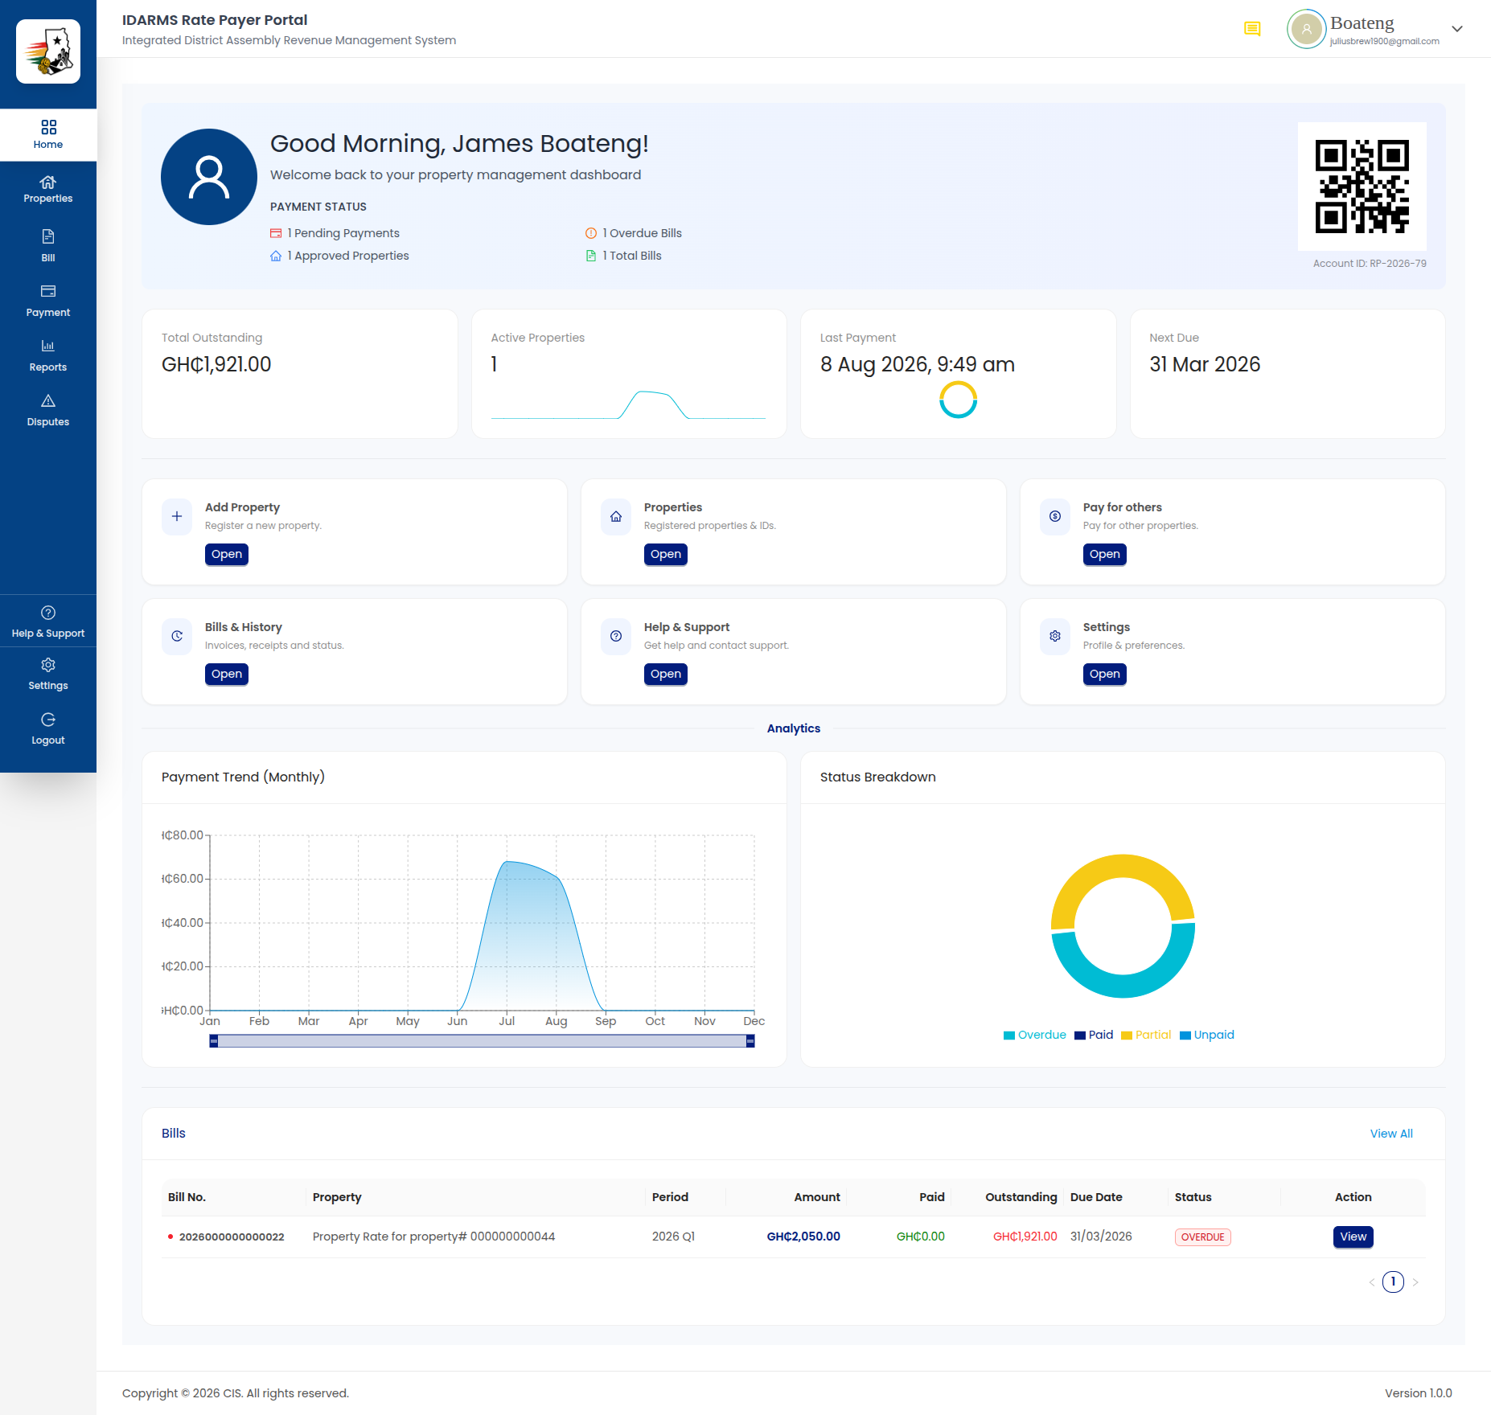
Task: Click the right handle of chart range slider
Action: [750, 1041]
